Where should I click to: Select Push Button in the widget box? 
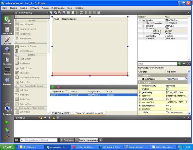coord(26,59)
